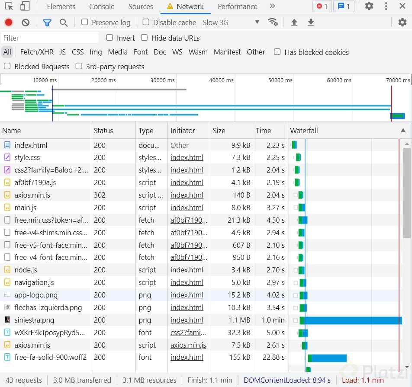Toggle the Hide data URLs checkbox
The image size is (412, 387).
(x=144, y=38)
